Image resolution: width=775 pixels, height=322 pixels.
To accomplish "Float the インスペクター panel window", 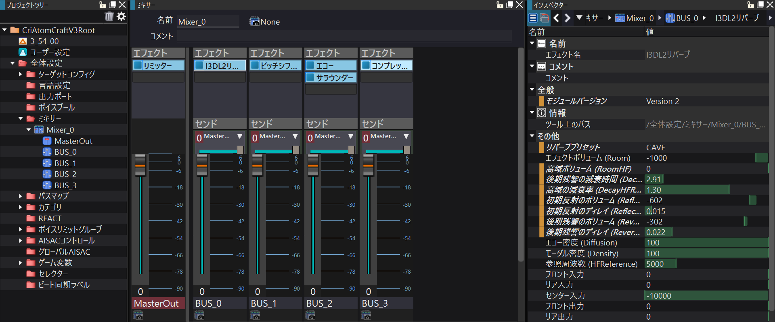I will (x=760, y=4).
